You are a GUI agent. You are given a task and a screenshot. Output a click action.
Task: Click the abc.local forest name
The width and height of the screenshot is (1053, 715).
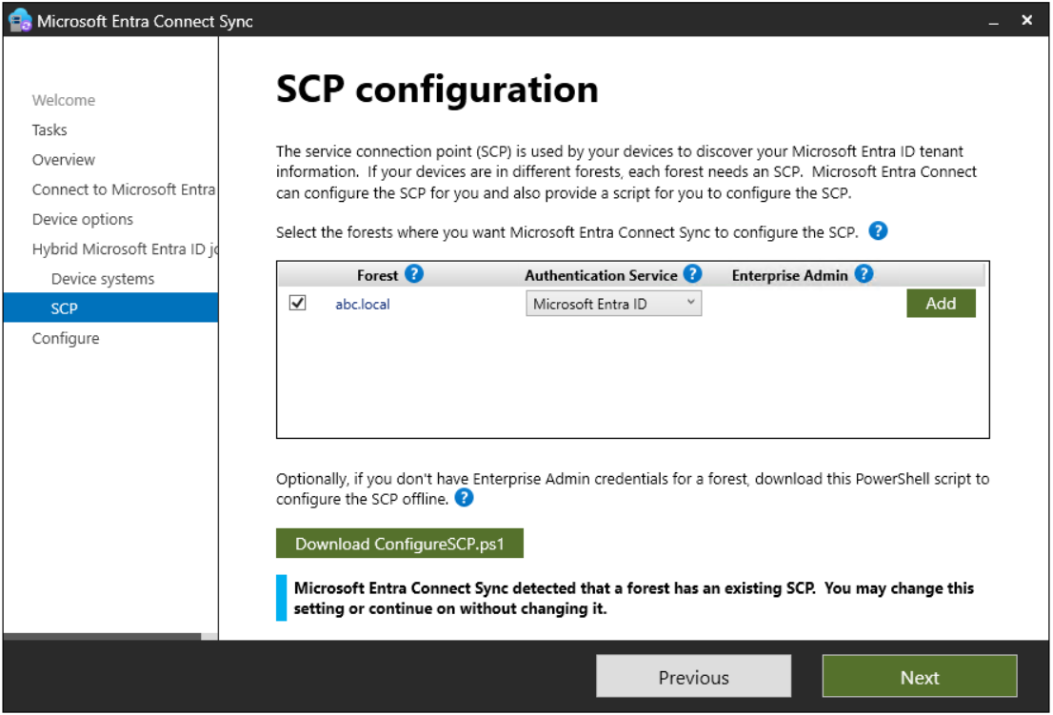point(363,304)
